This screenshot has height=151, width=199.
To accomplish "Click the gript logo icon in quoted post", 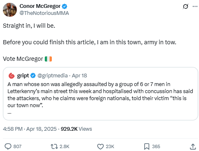I will [x=12, y=76].
